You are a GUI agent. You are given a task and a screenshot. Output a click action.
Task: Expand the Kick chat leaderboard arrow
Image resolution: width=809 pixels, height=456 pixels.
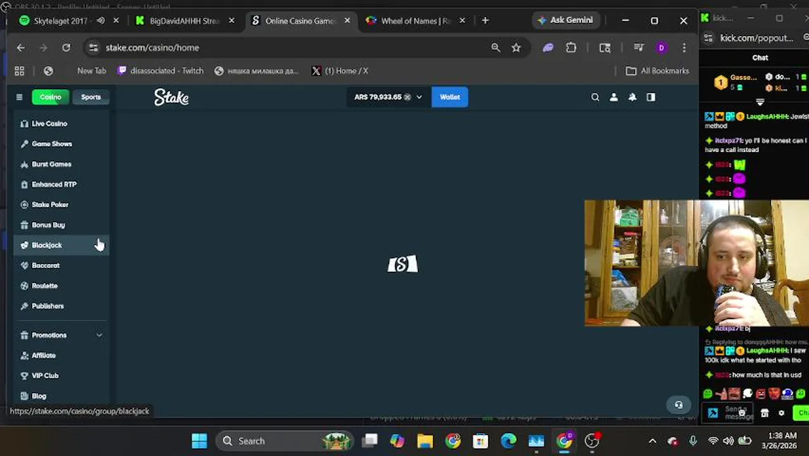pos(760,101)
